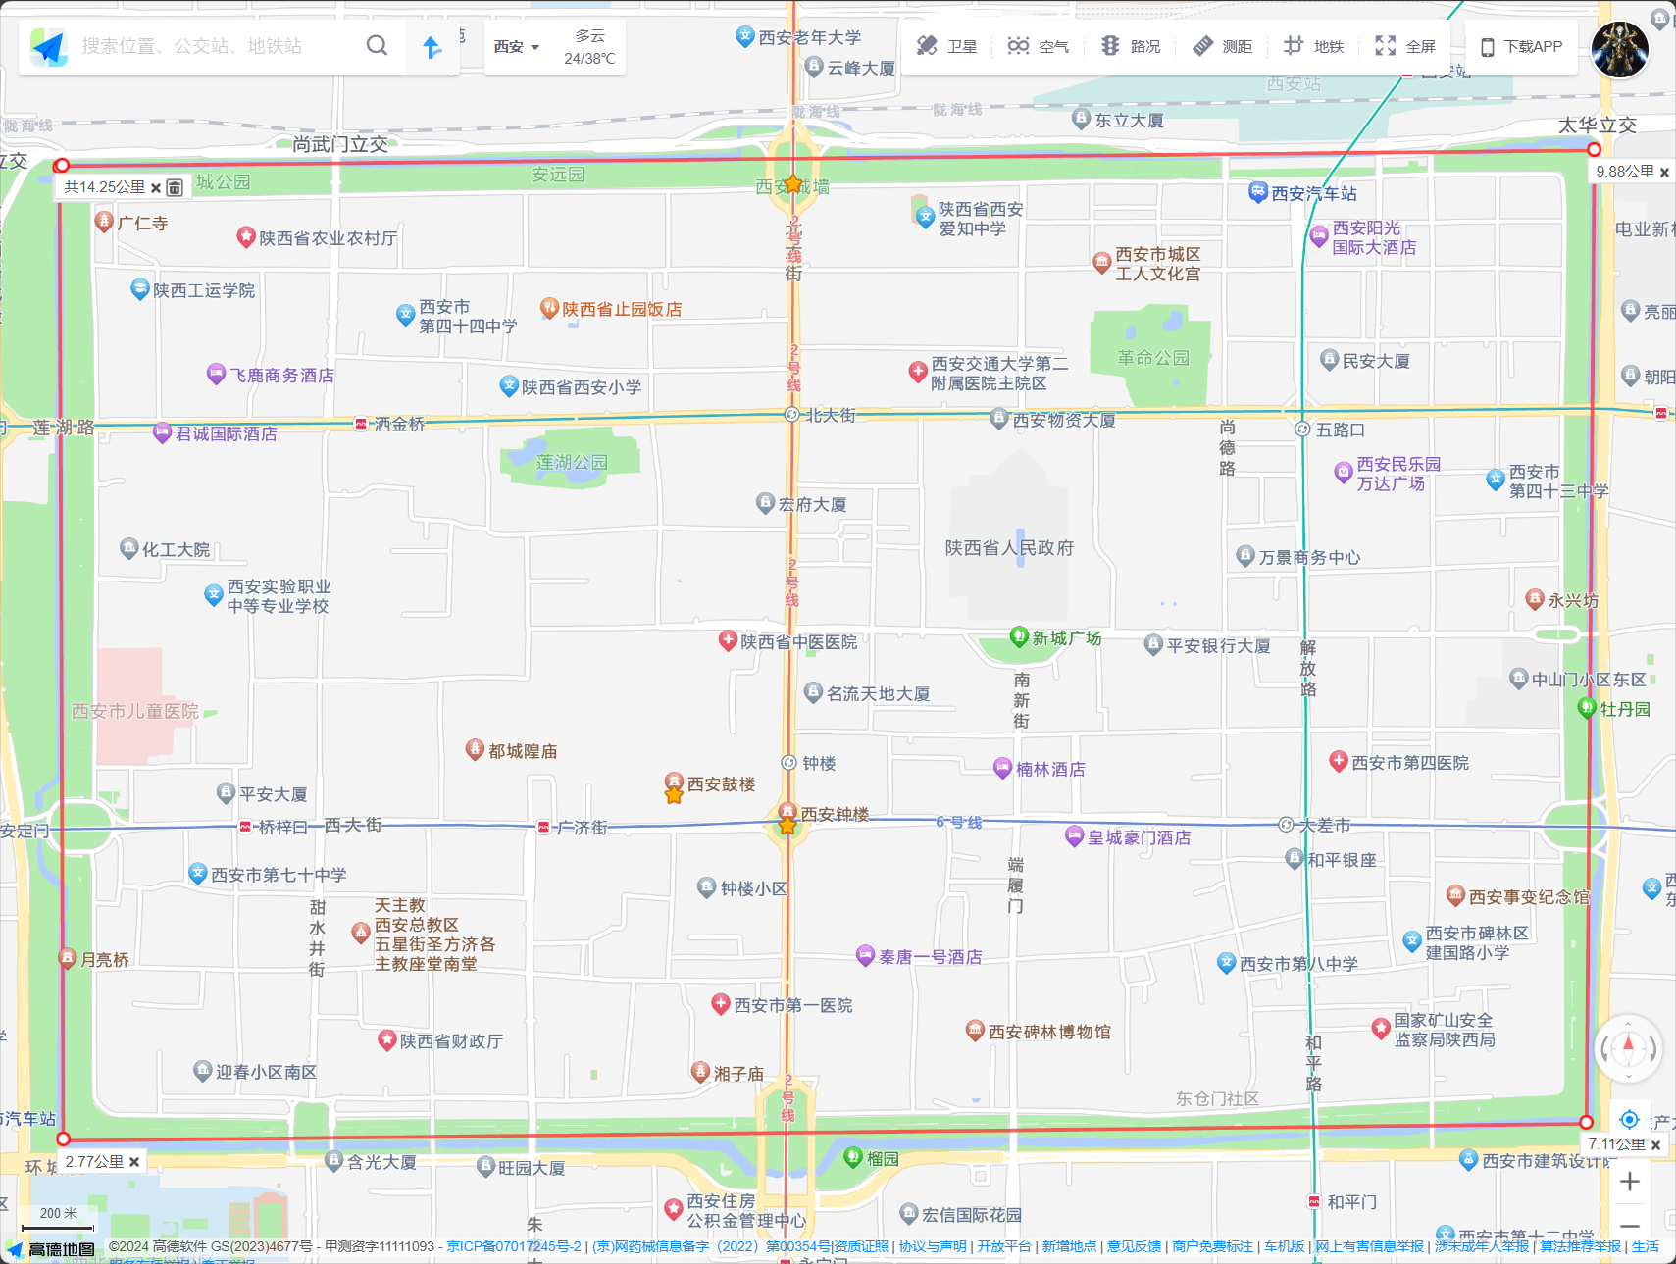Select the distance measuring tool
1676x1264 pixels.
pyautogui.click(x=1222, y=46)
